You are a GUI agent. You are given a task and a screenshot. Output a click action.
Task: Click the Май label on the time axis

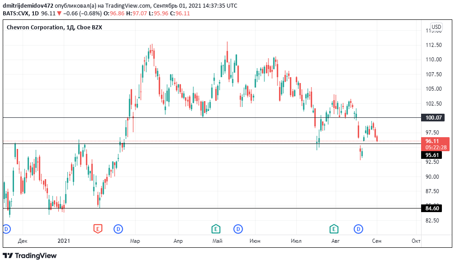[217, 241]
